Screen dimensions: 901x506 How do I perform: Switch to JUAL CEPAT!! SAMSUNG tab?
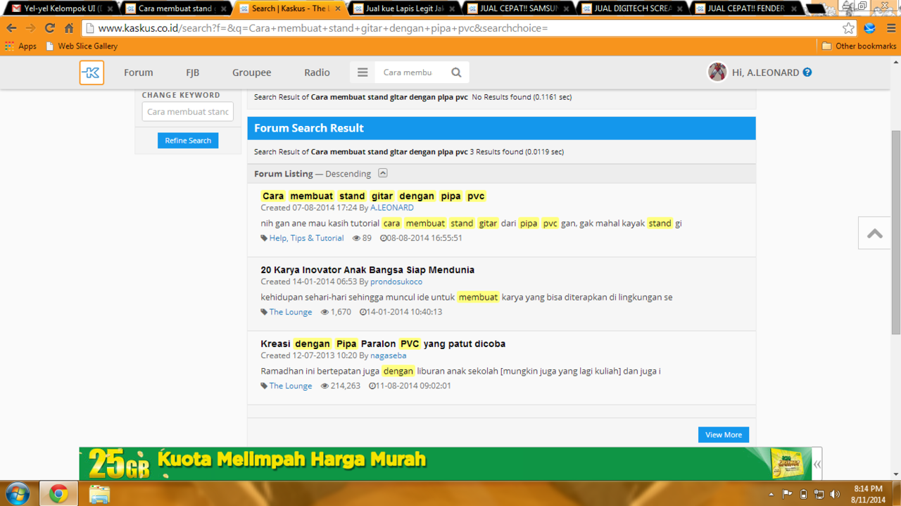517,8
